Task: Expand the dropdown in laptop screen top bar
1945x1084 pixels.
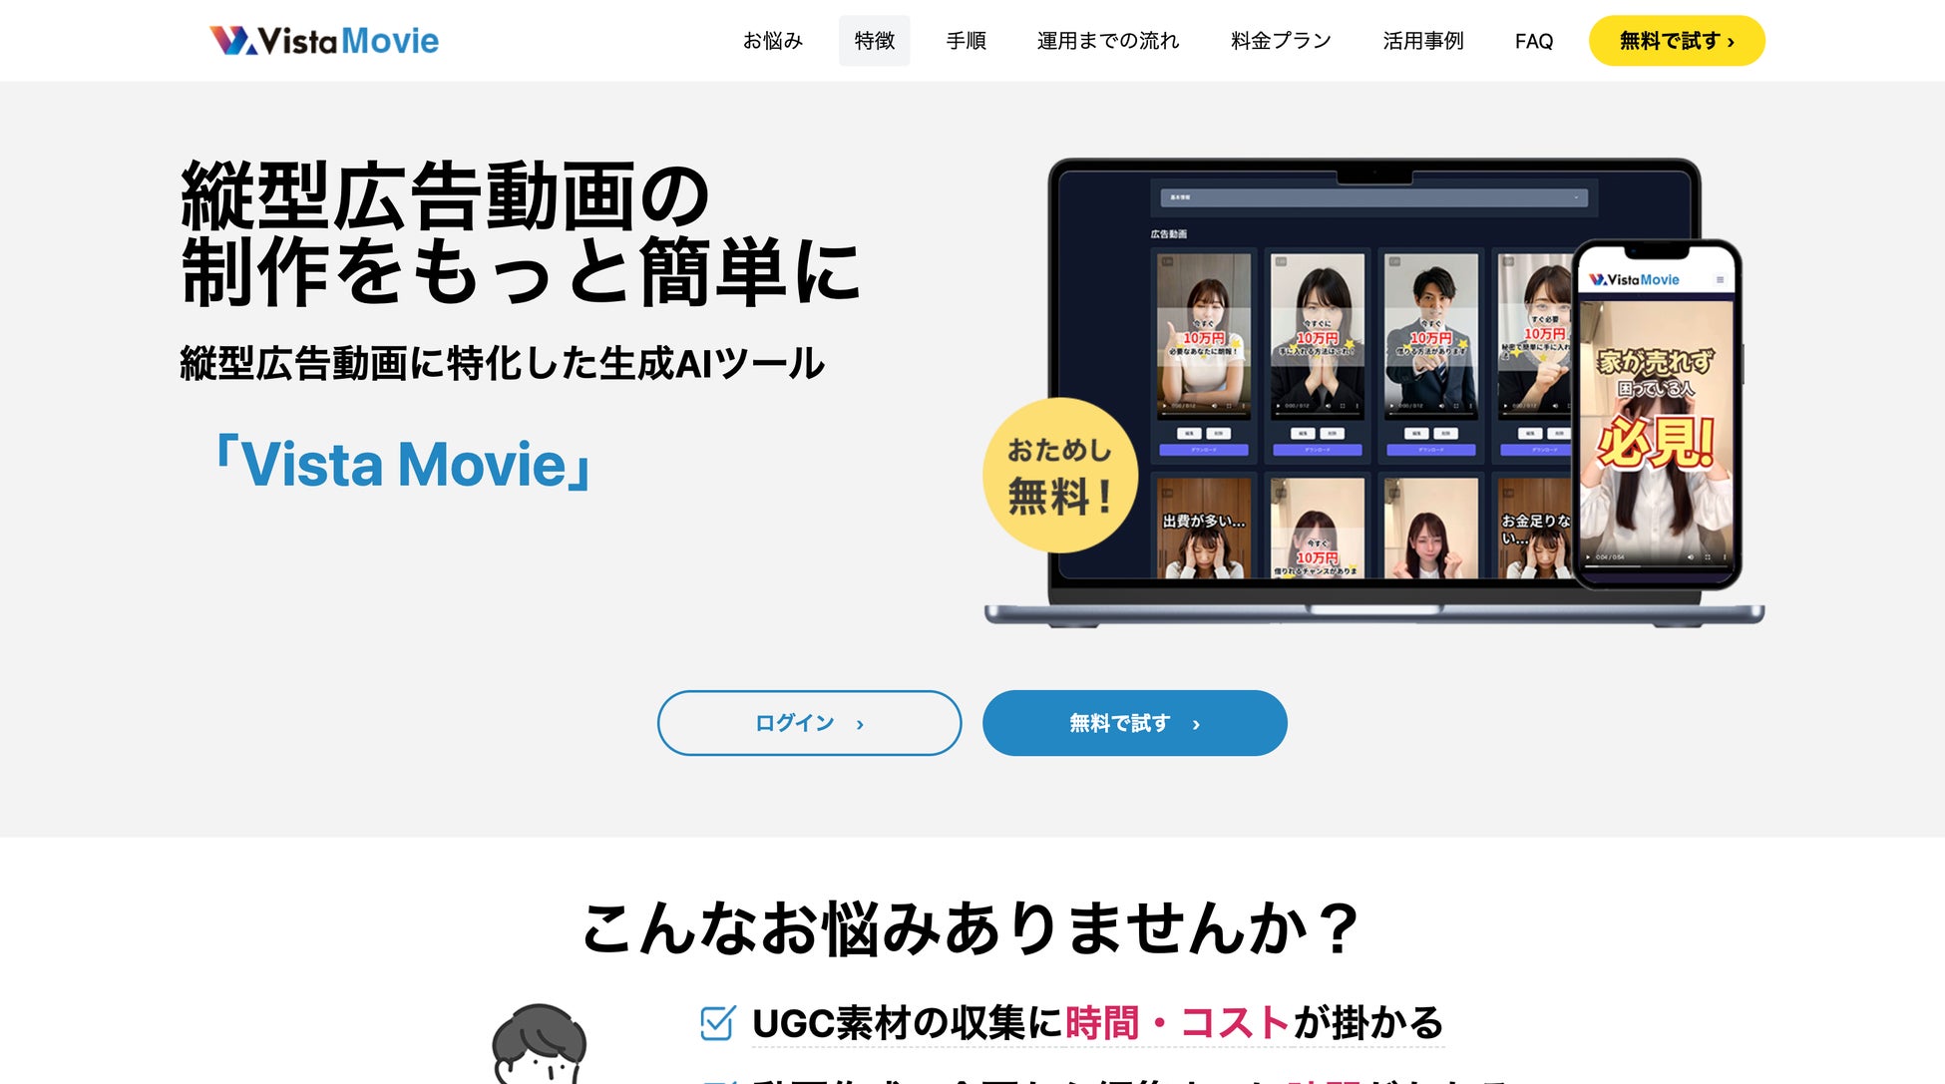Action: pos(1374,197)
